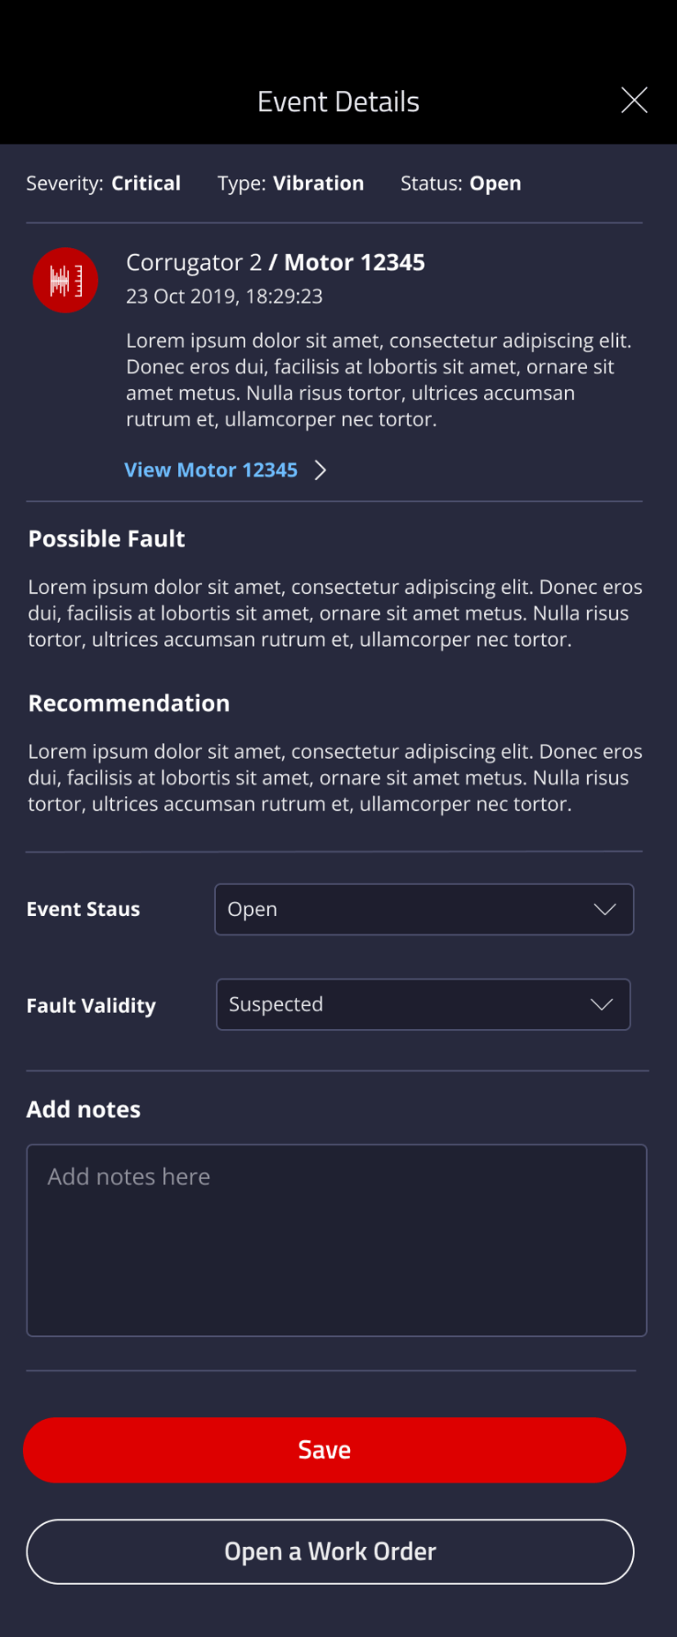This screenshot has width=677, height=1637.
Task: Click the Possible Fault heading
Action: click(107, 539)
